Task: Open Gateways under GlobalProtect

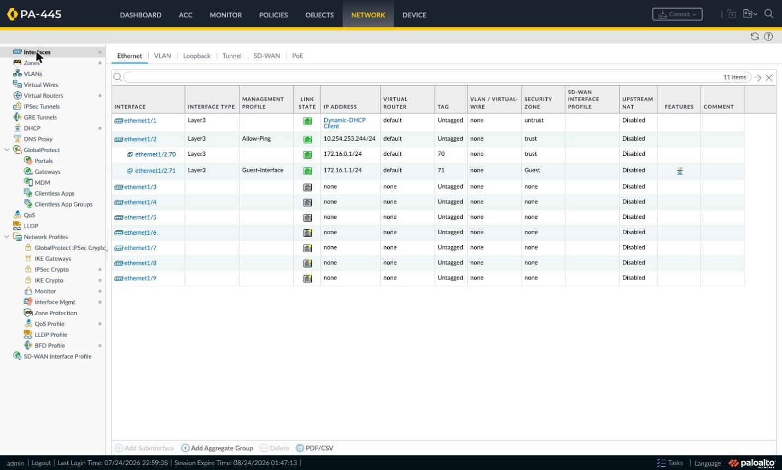Action: tap(48, 172)
